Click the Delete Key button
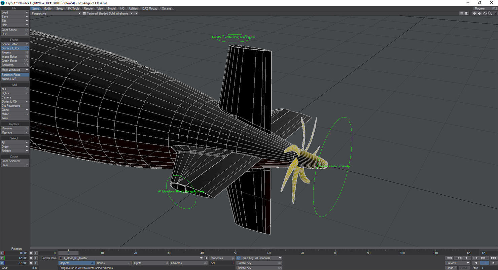Image resolution: width=498 pixels, height=270 pixels. tap(259, 268)
